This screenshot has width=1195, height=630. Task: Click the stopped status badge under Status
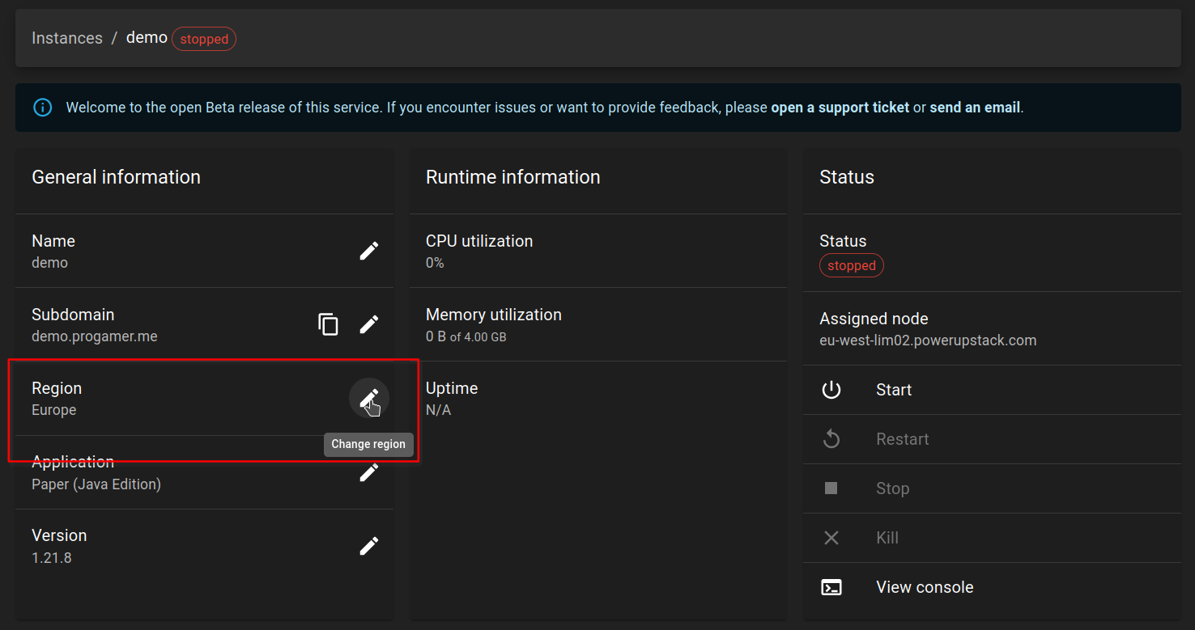[852, 265]
